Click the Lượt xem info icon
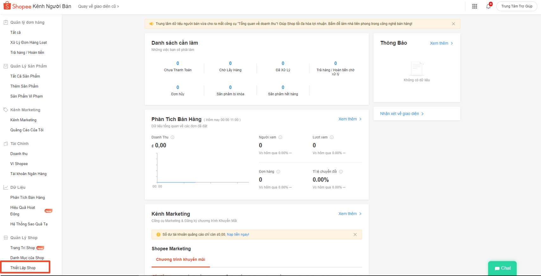The height and width of the screenshot is (276, 541). point(332,137)
